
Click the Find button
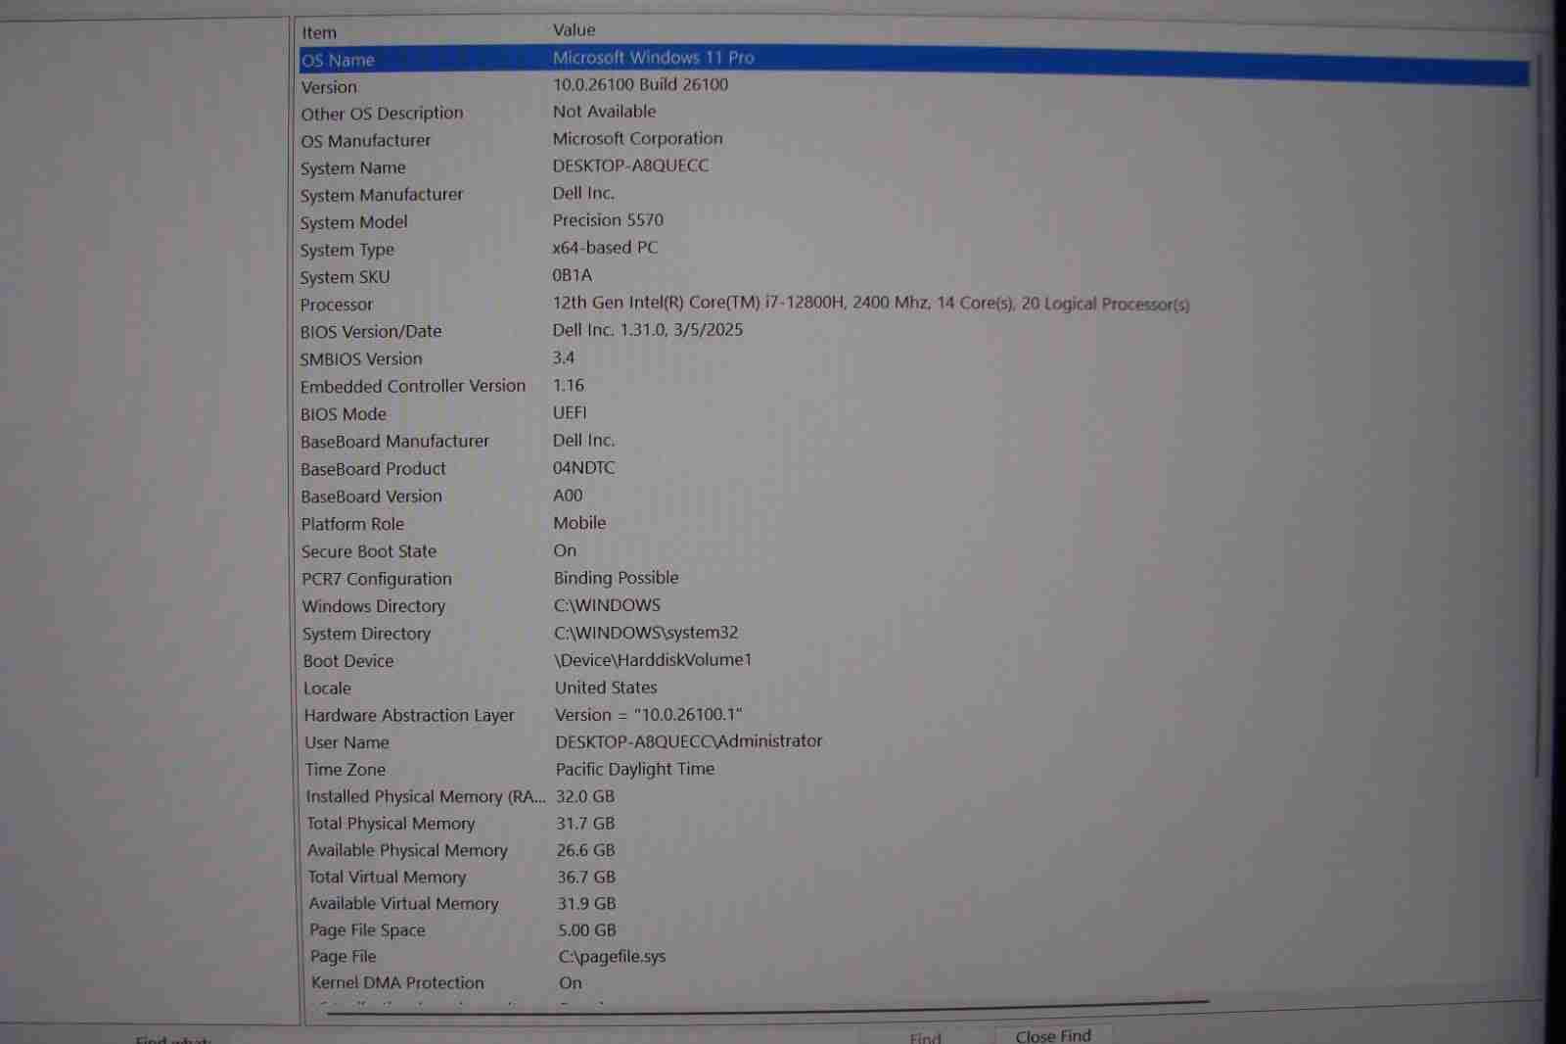924,1037
